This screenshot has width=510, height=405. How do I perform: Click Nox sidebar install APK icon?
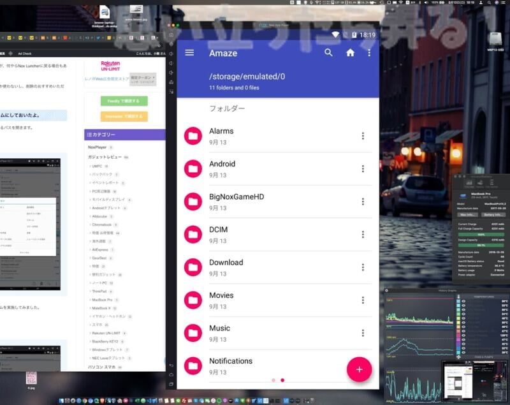[171, 82]
